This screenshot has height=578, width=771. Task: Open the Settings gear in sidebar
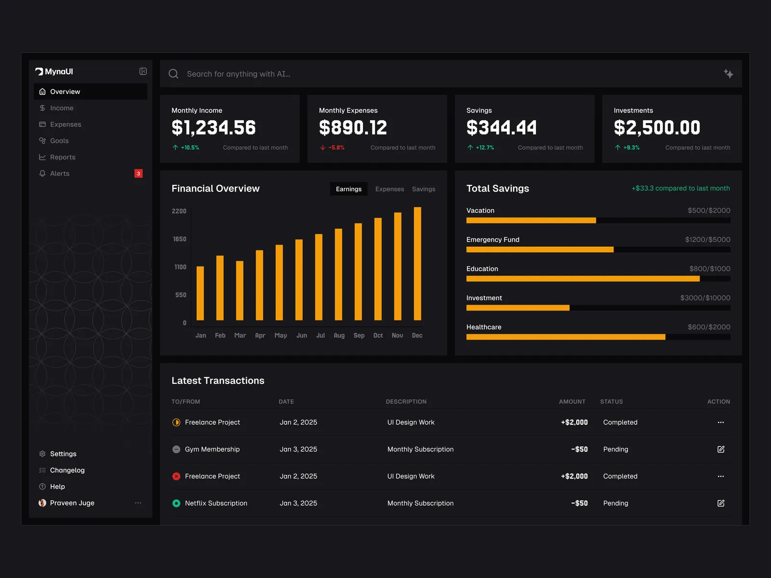pyautogui.click(x=42, y=454)
